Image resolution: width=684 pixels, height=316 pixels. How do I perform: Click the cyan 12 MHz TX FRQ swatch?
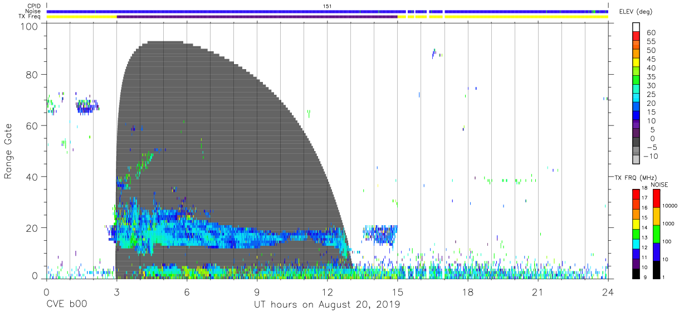(x=636, y=244)
